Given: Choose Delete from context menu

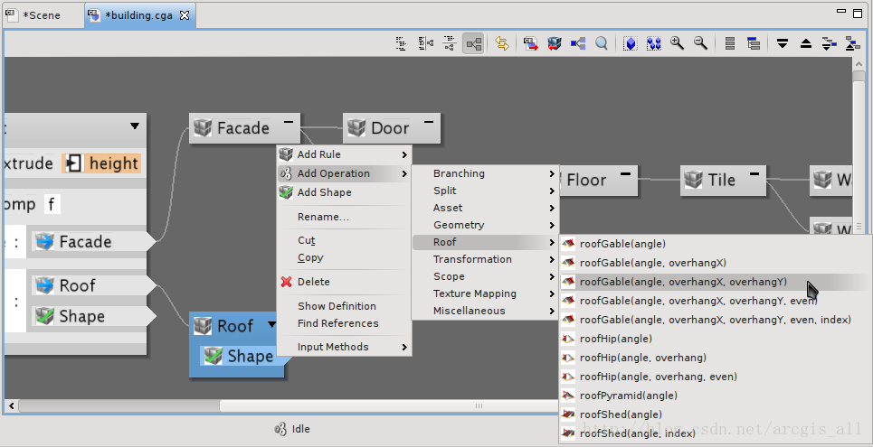Looking at the screenshot, I should coord(344,282).
